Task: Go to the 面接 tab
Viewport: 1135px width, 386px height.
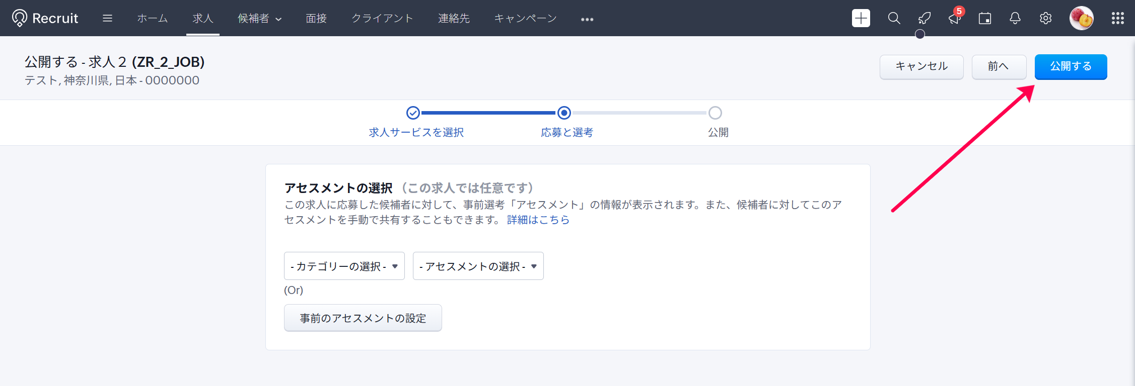Action: coord(316,19)
